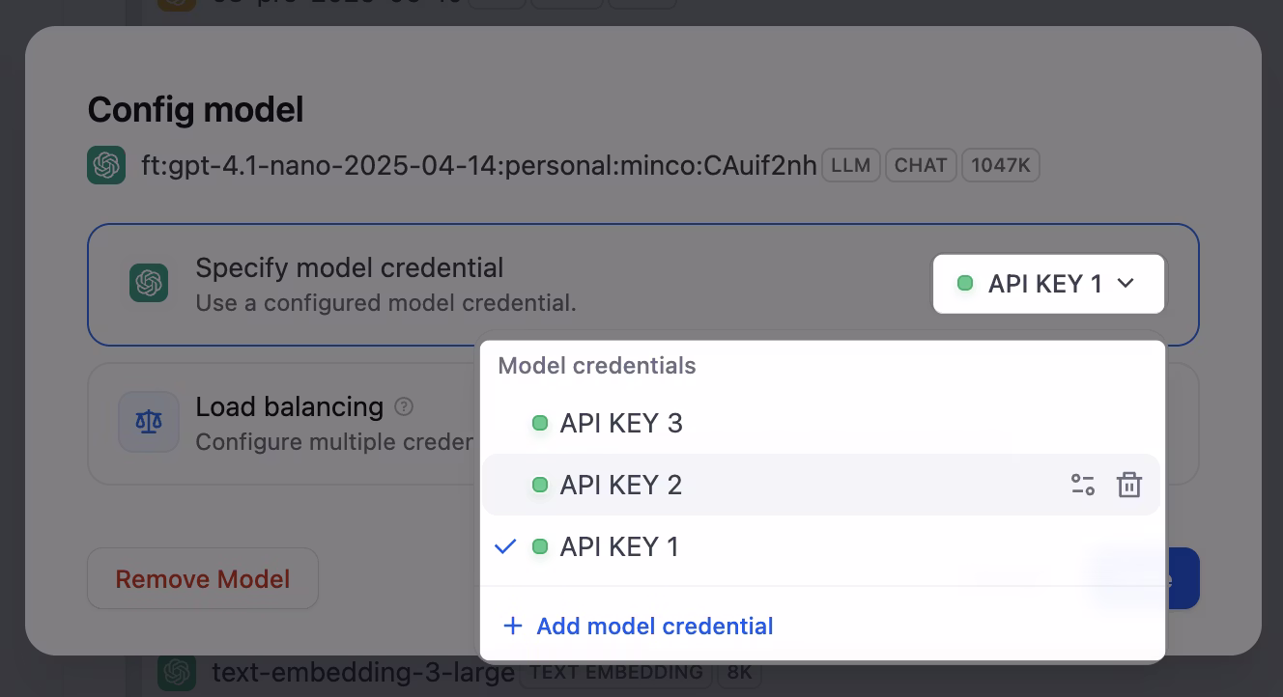Open the API KEY 1 dropdown chevron
1283x697 pixels.
[x=1126, y=283]
